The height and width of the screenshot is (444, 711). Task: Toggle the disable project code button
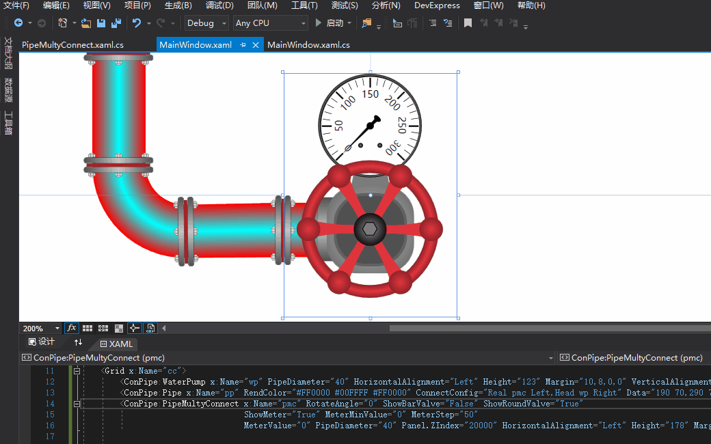pos(150,328)
